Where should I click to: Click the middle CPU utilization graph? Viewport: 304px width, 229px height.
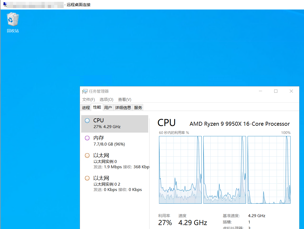pos(225,170)
